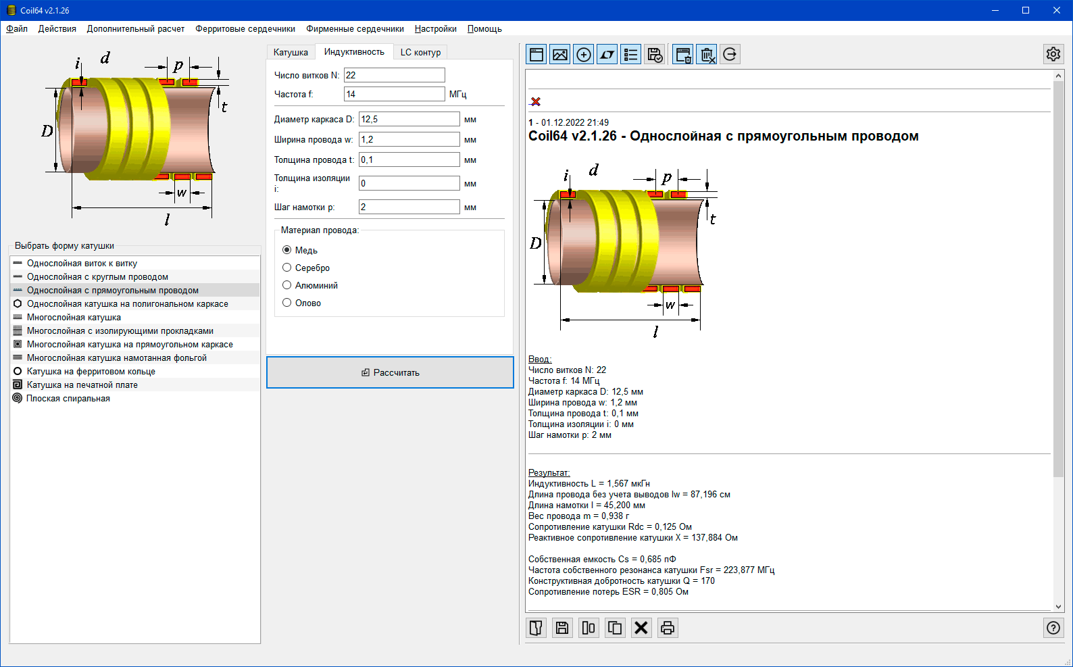
Task: Toggle the window header option icon
Action: (537, 55)
